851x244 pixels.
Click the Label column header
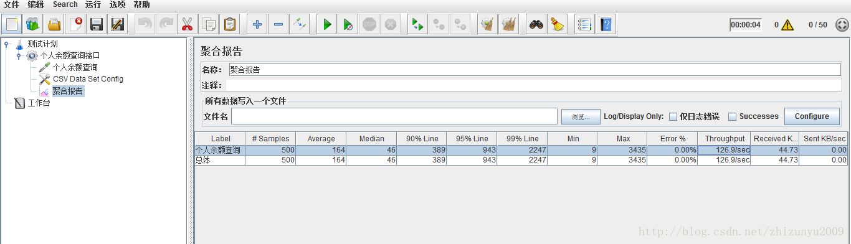(220, 138)
